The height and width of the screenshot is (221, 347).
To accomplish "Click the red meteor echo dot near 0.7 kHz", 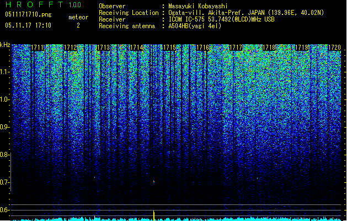I will [x=154, y=182].
